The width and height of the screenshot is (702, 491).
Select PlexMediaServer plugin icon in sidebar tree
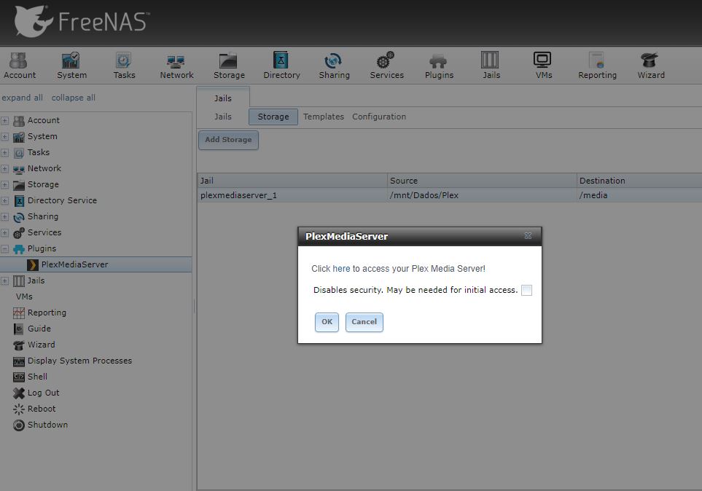[32, 265]
